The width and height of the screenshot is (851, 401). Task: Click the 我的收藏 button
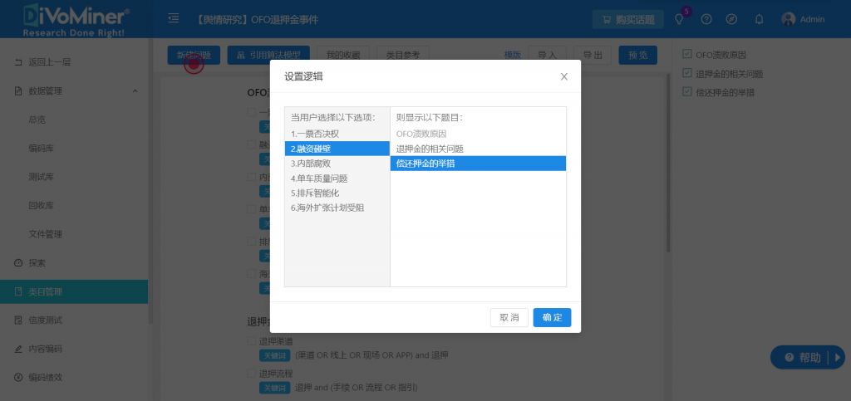[x=343, y=56]
